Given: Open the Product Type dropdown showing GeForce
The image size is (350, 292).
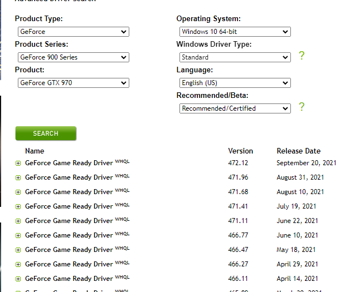Looking at the screenshot, I should click(x=74, y=32).
